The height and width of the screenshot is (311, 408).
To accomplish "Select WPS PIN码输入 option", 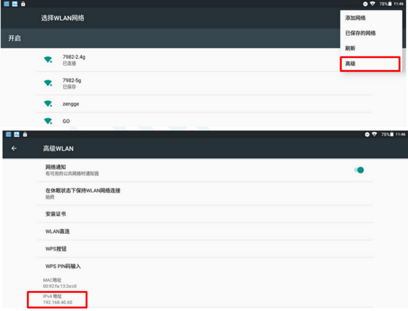I will click(x=63, y=266).
